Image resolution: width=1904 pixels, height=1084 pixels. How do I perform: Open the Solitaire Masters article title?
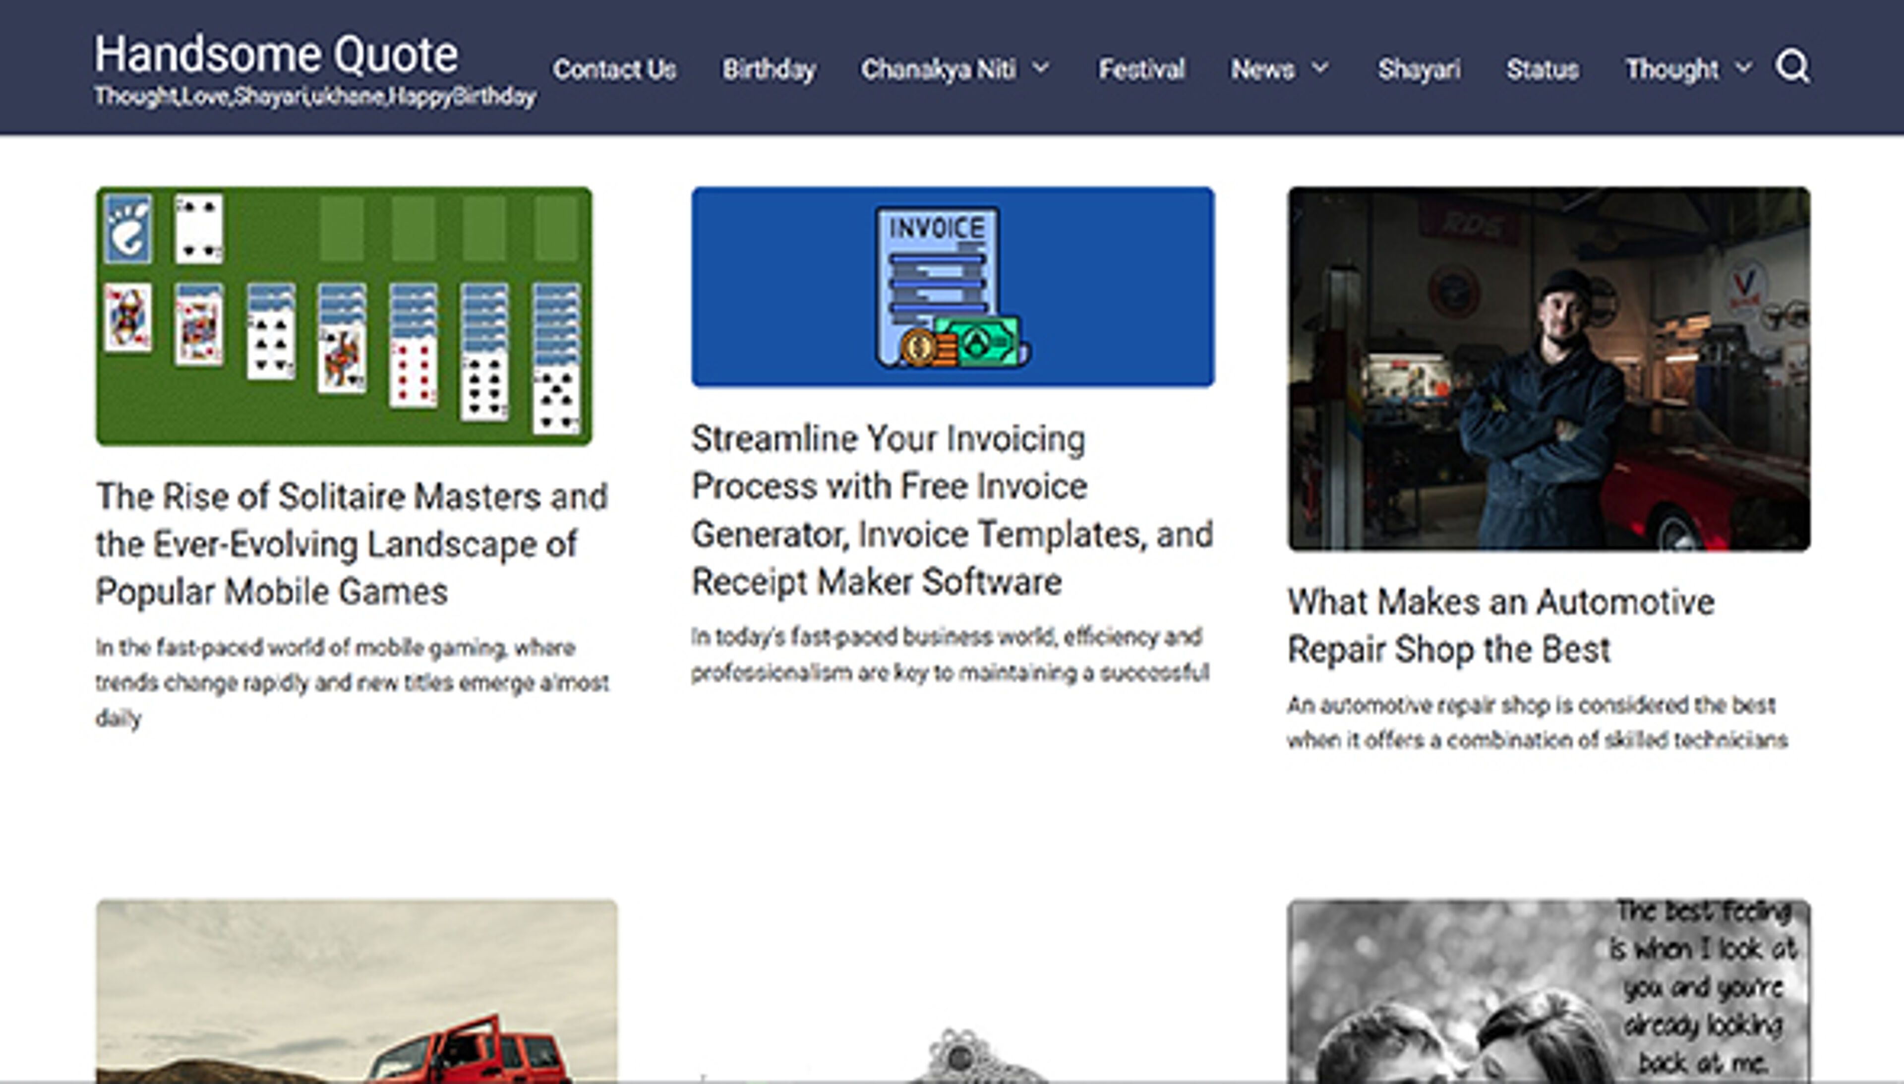[x=352, y=543]
